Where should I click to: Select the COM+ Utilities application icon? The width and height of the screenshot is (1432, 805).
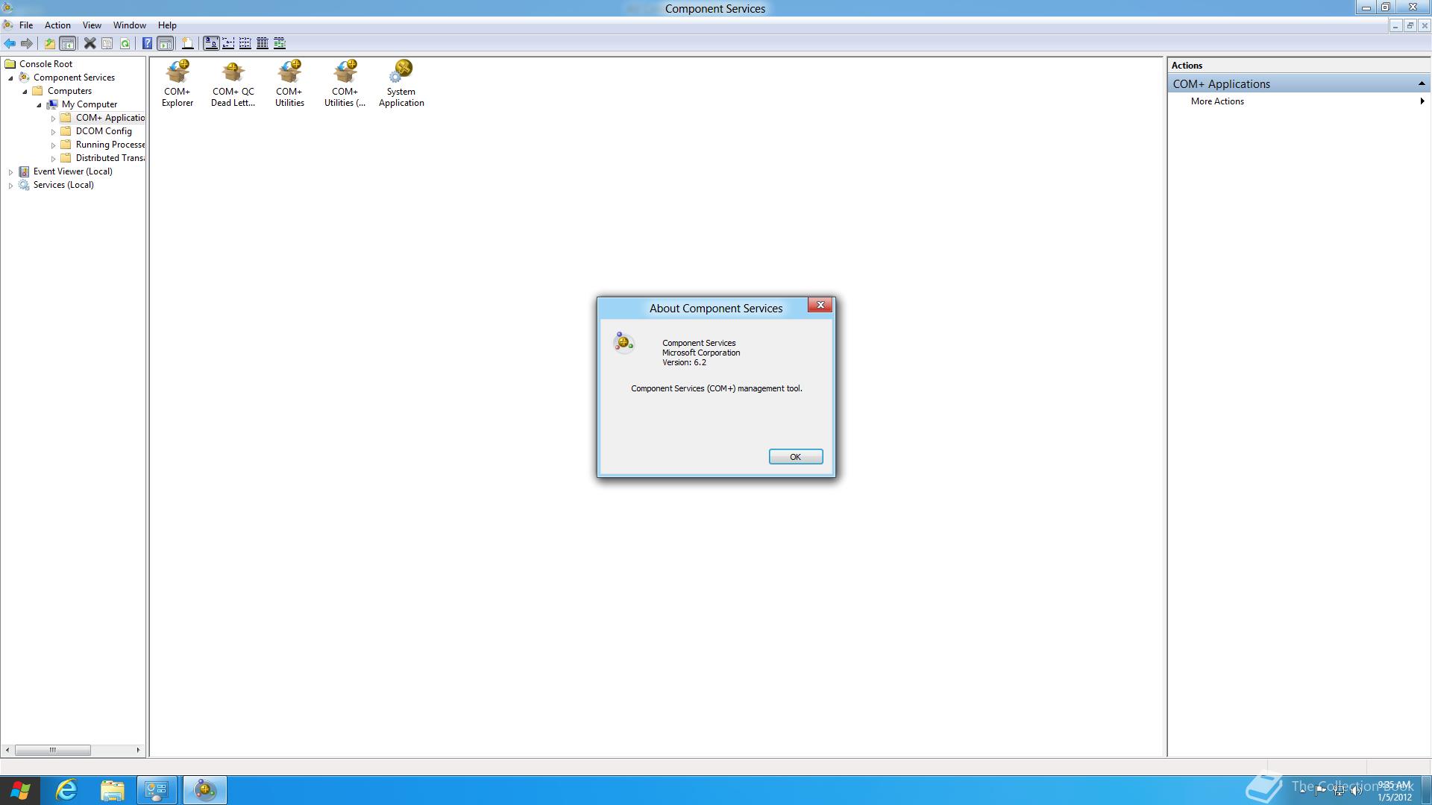(x=289, y=83)
